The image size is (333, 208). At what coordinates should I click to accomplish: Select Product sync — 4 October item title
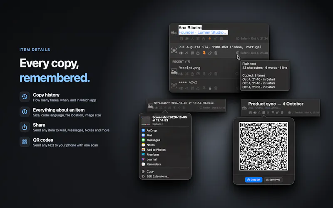pyautogui.click(x=276, y=104)
